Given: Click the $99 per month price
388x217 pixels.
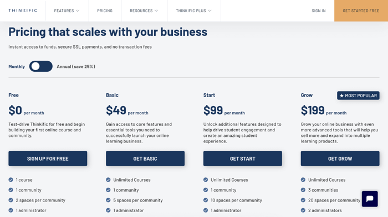Looking at the screenshot, I should click(224, 110).
